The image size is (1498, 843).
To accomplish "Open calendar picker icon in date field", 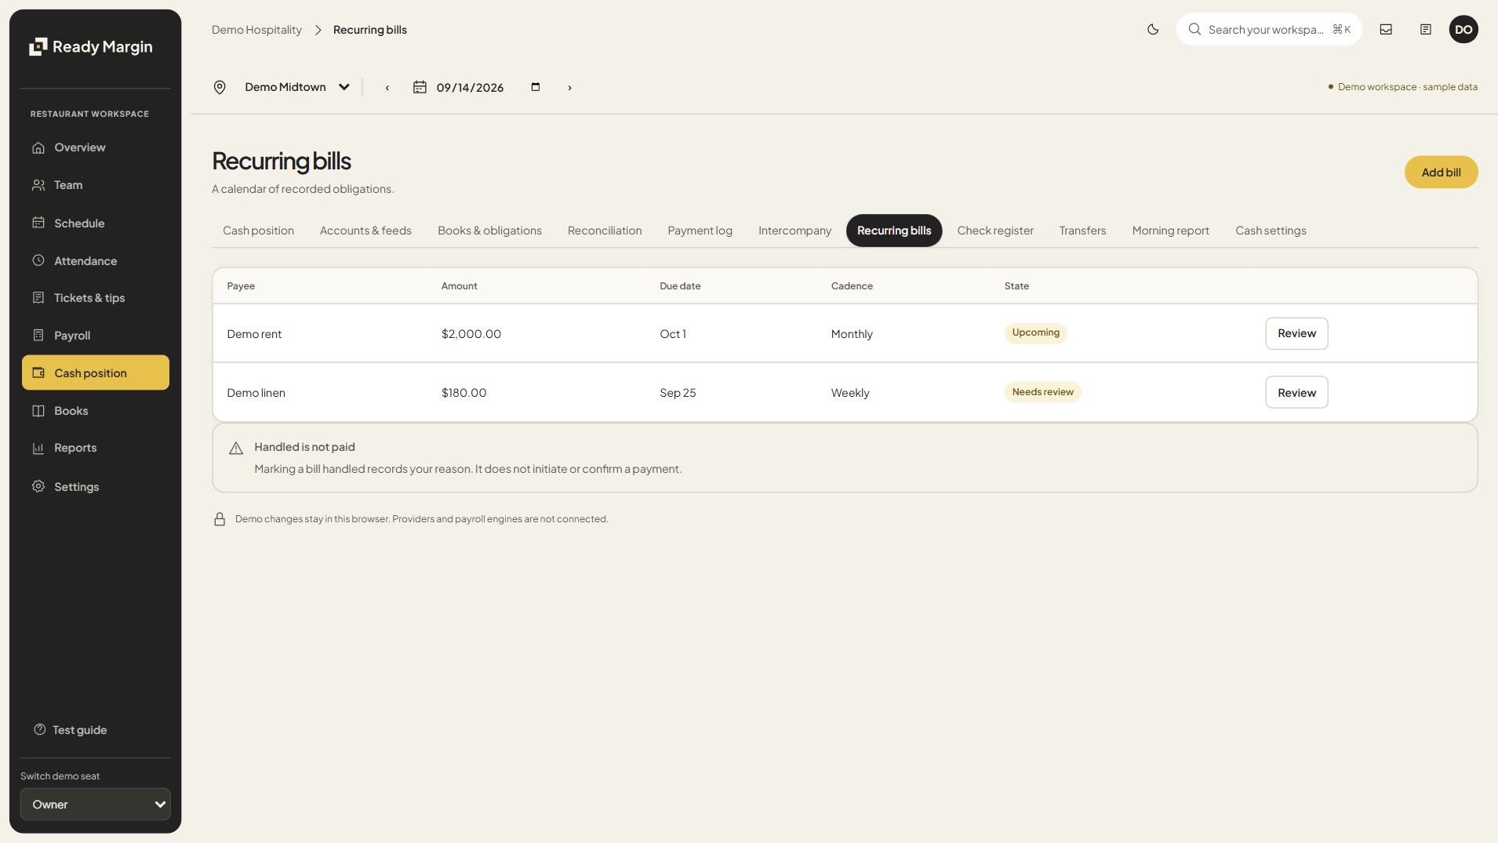I will (536, 87).
